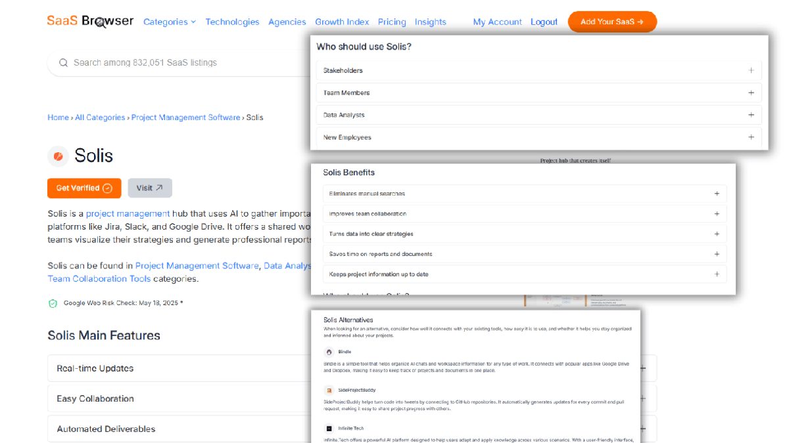Expand the Stakeholders row plus icon
The height and width of the screenshot is (443, 789).
(x=751, y=70)
